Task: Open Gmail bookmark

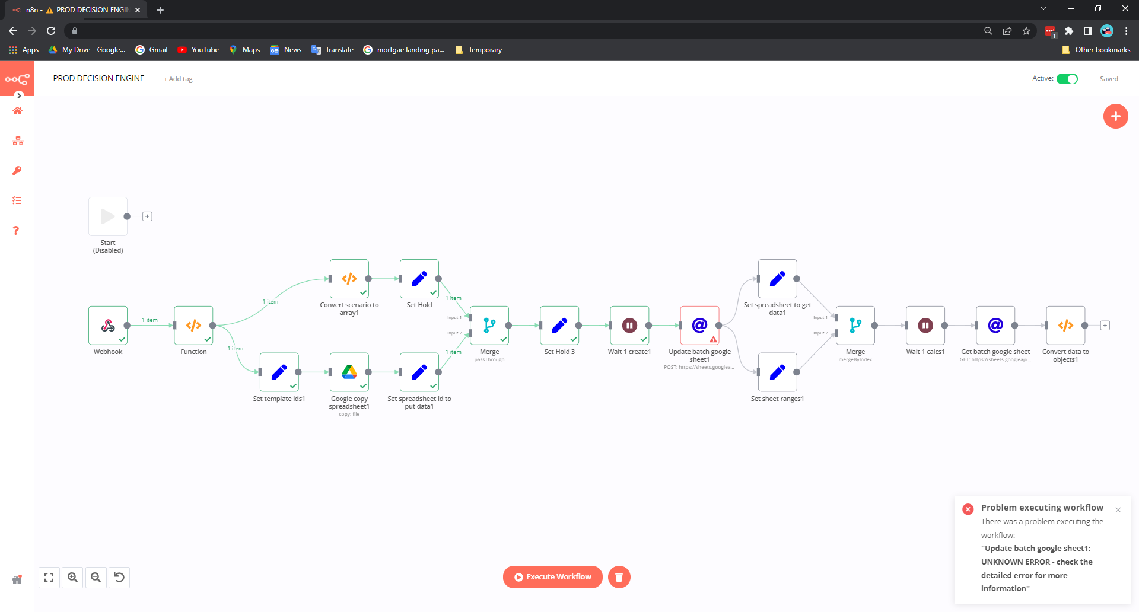Action: [152, 50]
